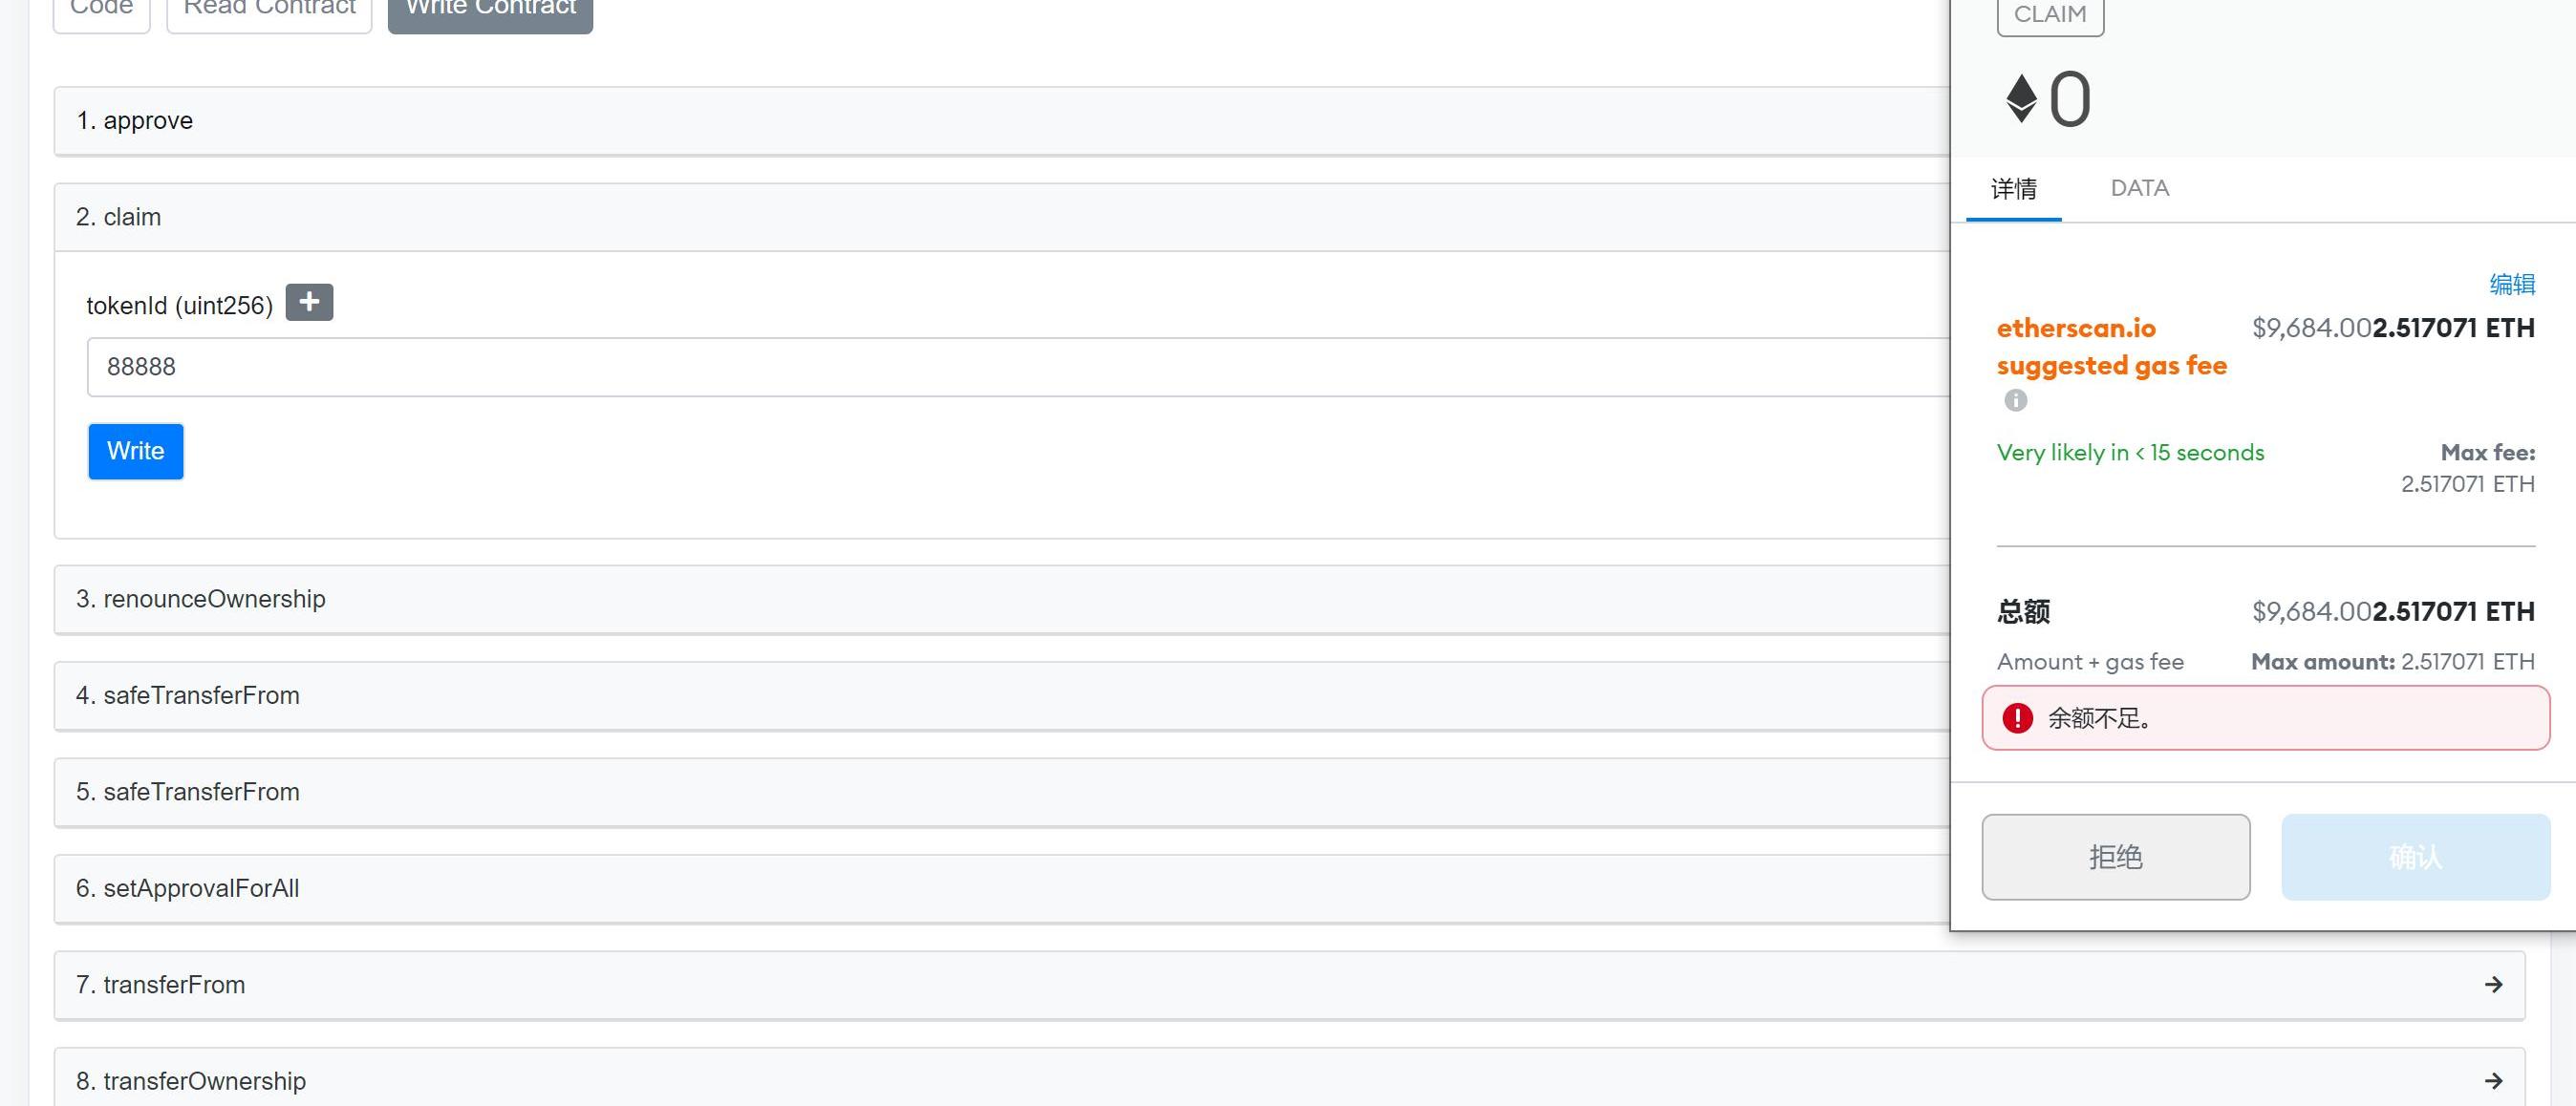Screen dimensions: 2576x1106
Task: Click the info icon under suggested gas fee
Action: click(2015, 400)
